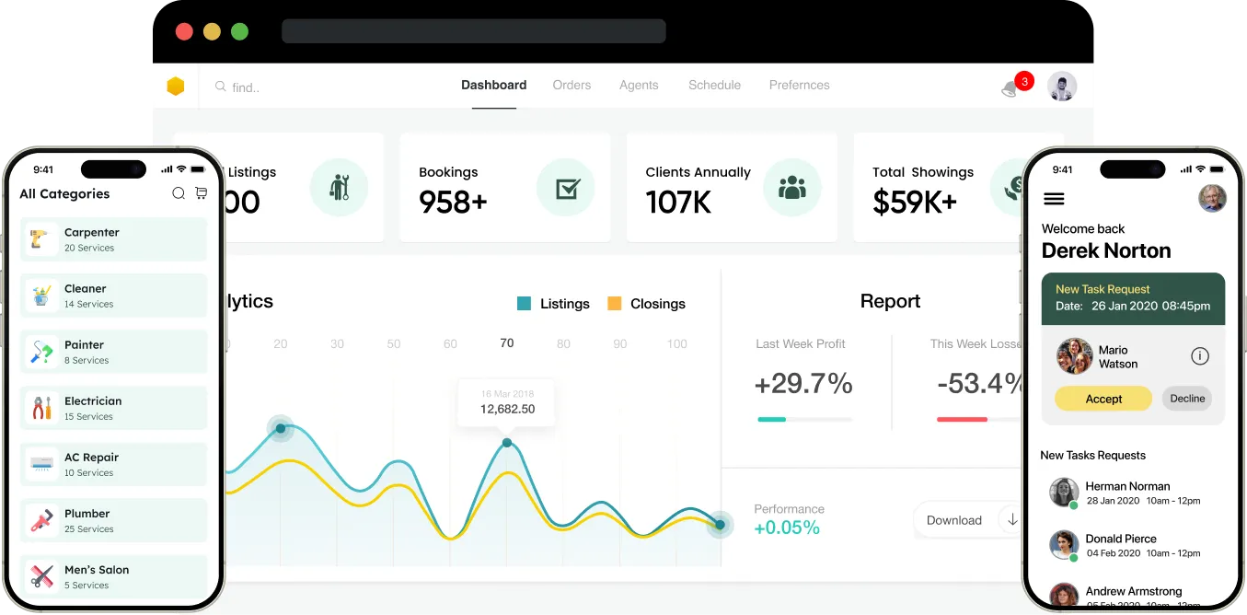Click the Painter roller icon
Image resolution: width=1247 pixels, height=615 pixels.
tap(40, 352)
